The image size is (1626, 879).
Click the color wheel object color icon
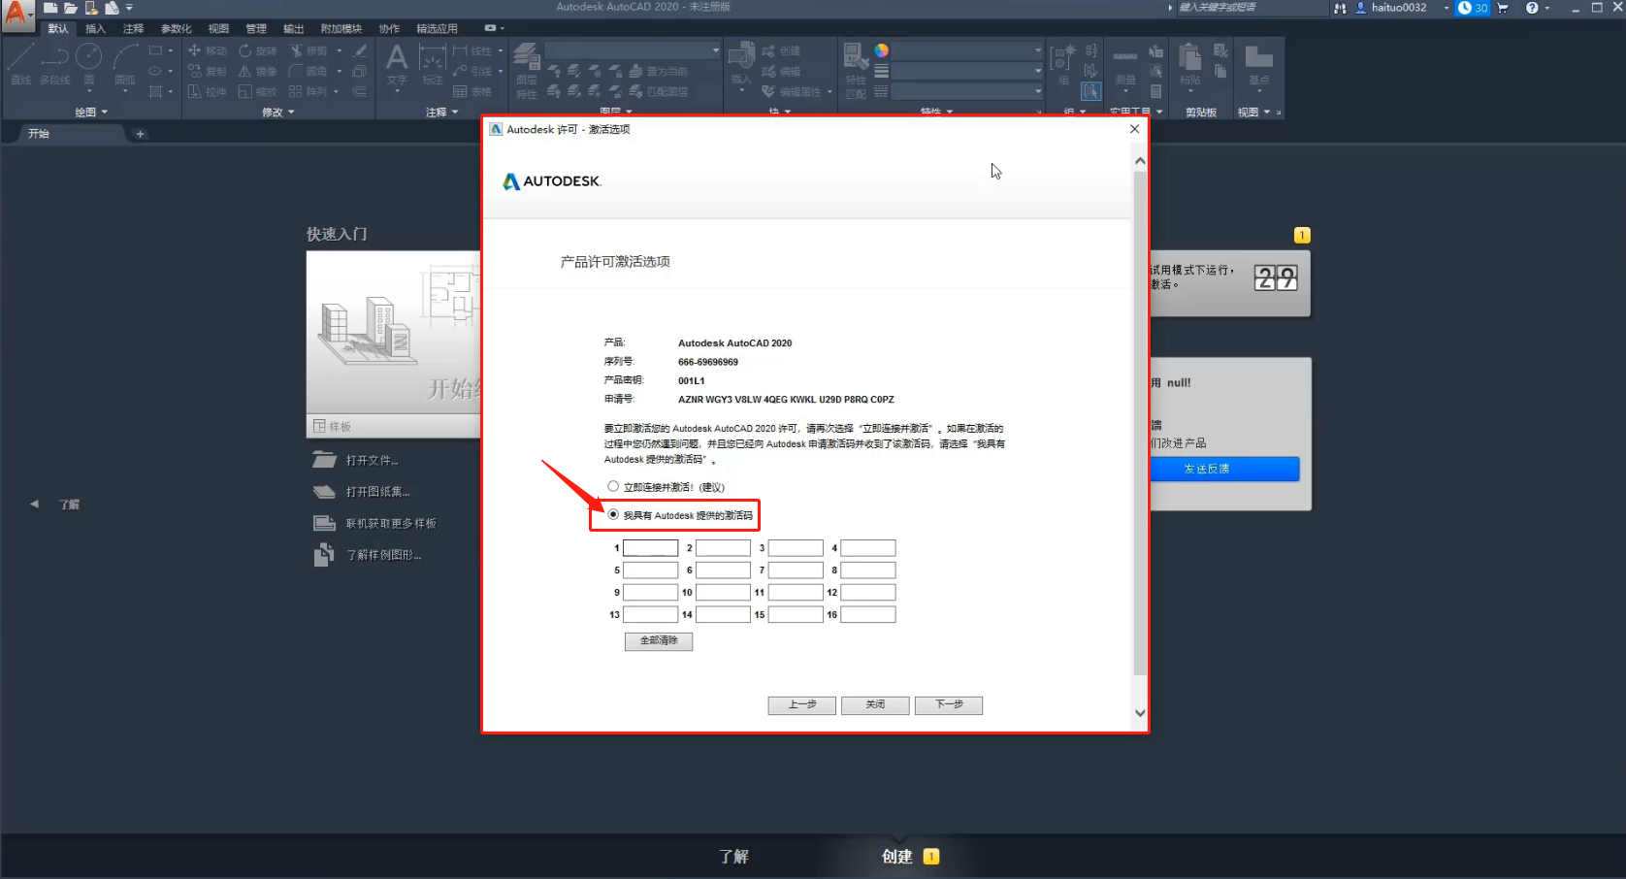pos(881,50)
